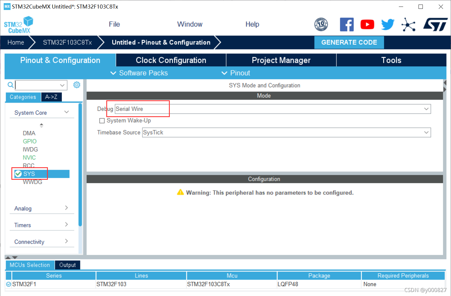This screenshot has height=296, width=451.
Task: Select the Categories tab
Action: tap(23, 97)
